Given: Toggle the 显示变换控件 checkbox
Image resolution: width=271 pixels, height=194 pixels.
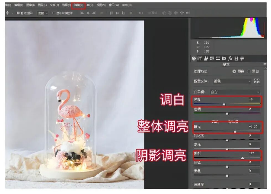Looking at the screenshot, I should pyautogui.click(x=54, y=13).
